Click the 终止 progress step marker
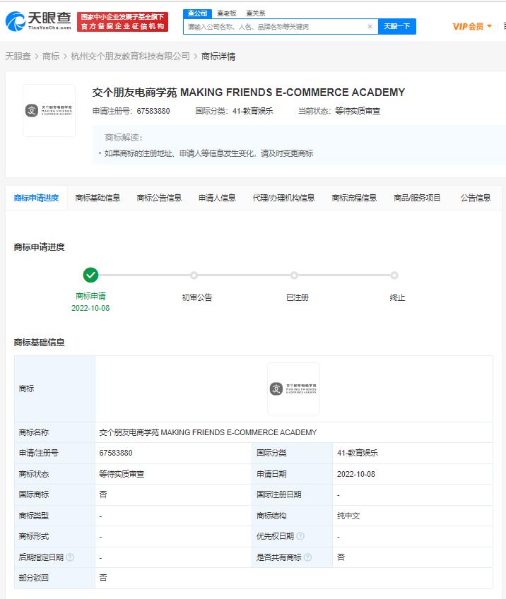Image resolution: width=506 pixels, height=599 pixels. pyautogui.click(x=394, y=275)
